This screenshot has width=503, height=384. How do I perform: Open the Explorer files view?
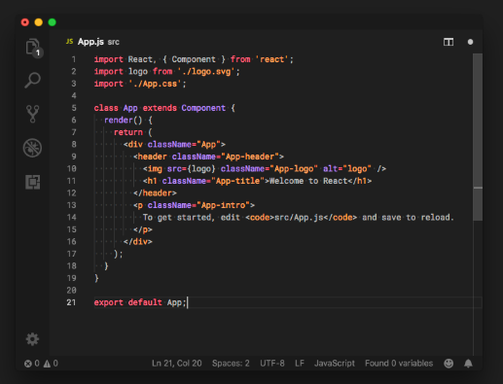(x=33, y=48)
